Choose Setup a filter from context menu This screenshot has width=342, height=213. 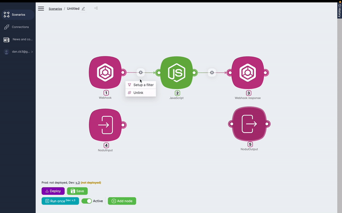pyautogui.click(x=143, y=85)
